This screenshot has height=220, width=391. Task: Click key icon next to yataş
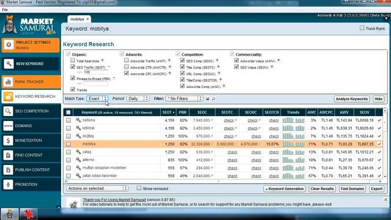click(x=78, y=152)
